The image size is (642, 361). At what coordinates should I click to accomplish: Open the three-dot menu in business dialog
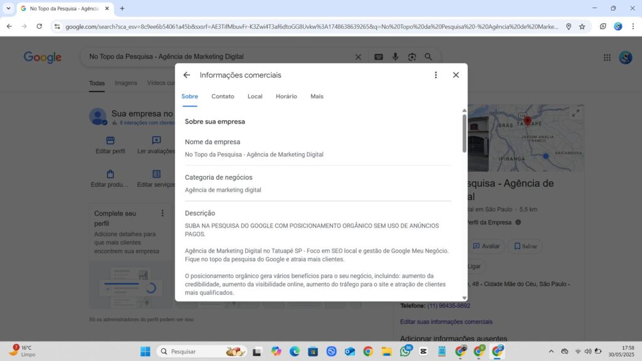pos(436,75)
